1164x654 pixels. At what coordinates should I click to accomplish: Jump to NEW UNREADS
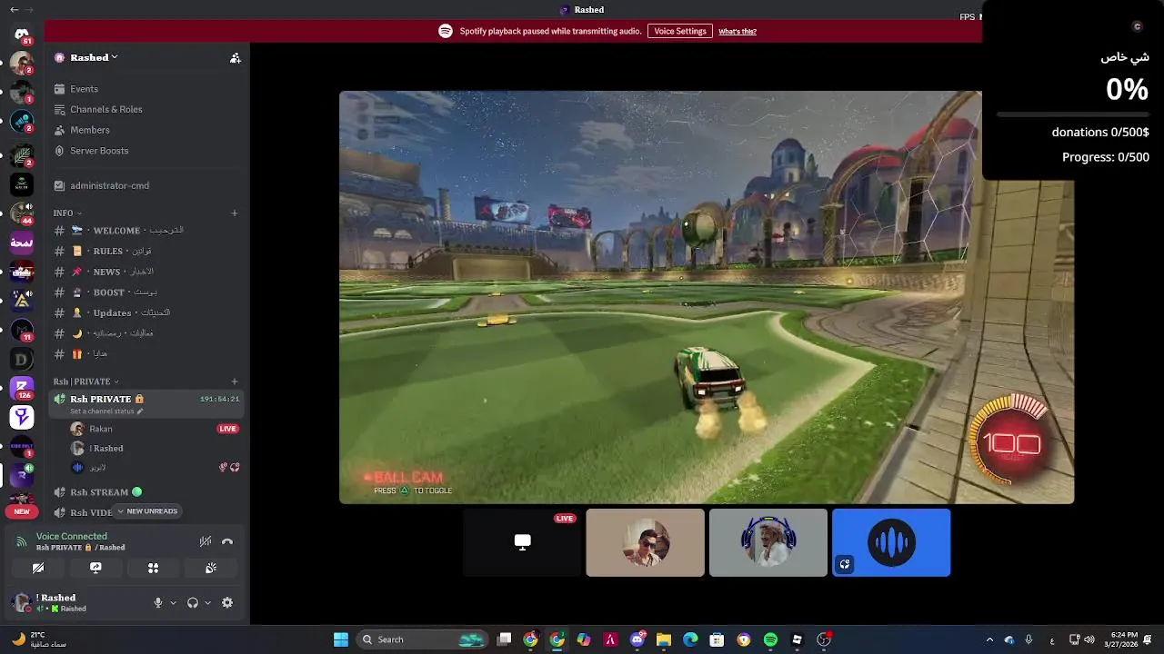[146, 511]
